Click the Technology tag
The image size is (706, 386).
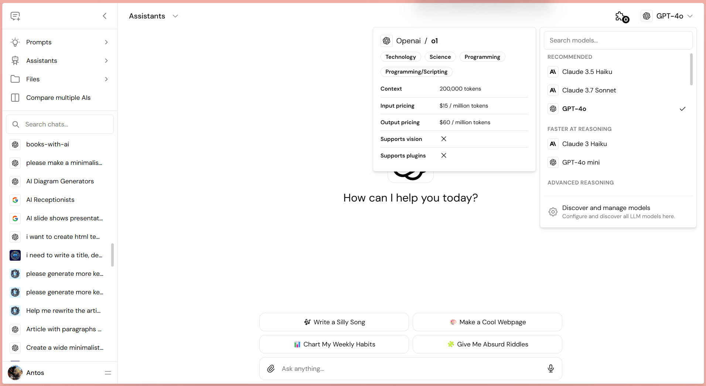(x=400, y=57)
